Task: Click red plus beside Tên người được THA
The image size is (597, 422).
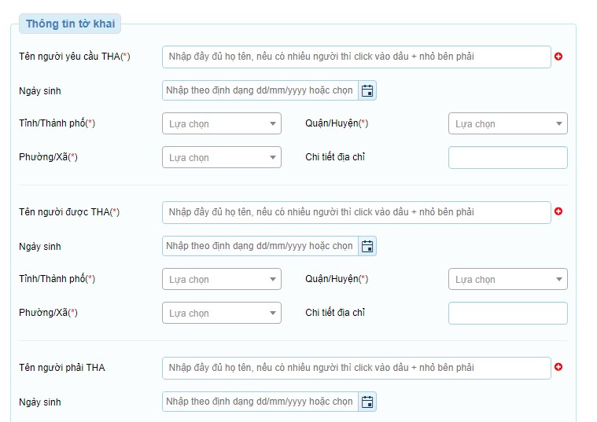Action: click(x=558, y=211)
